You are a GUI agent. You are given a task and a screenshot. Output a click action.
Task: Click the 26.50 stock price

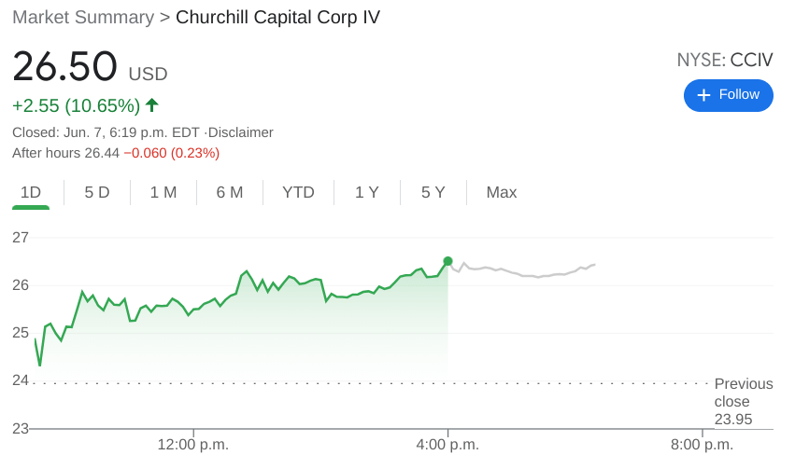[65, 67]
